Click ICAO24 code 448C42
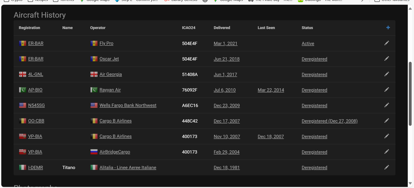The height and width of the screenshot is (188, 414). (x=190, y=121)
